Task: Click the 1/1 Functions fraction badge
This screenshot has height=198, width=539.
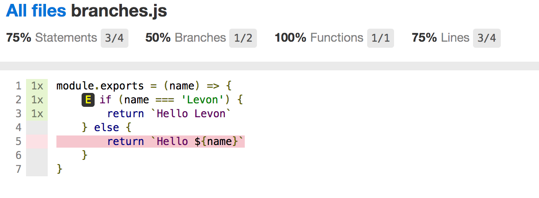Action: [x=381, y=38]
